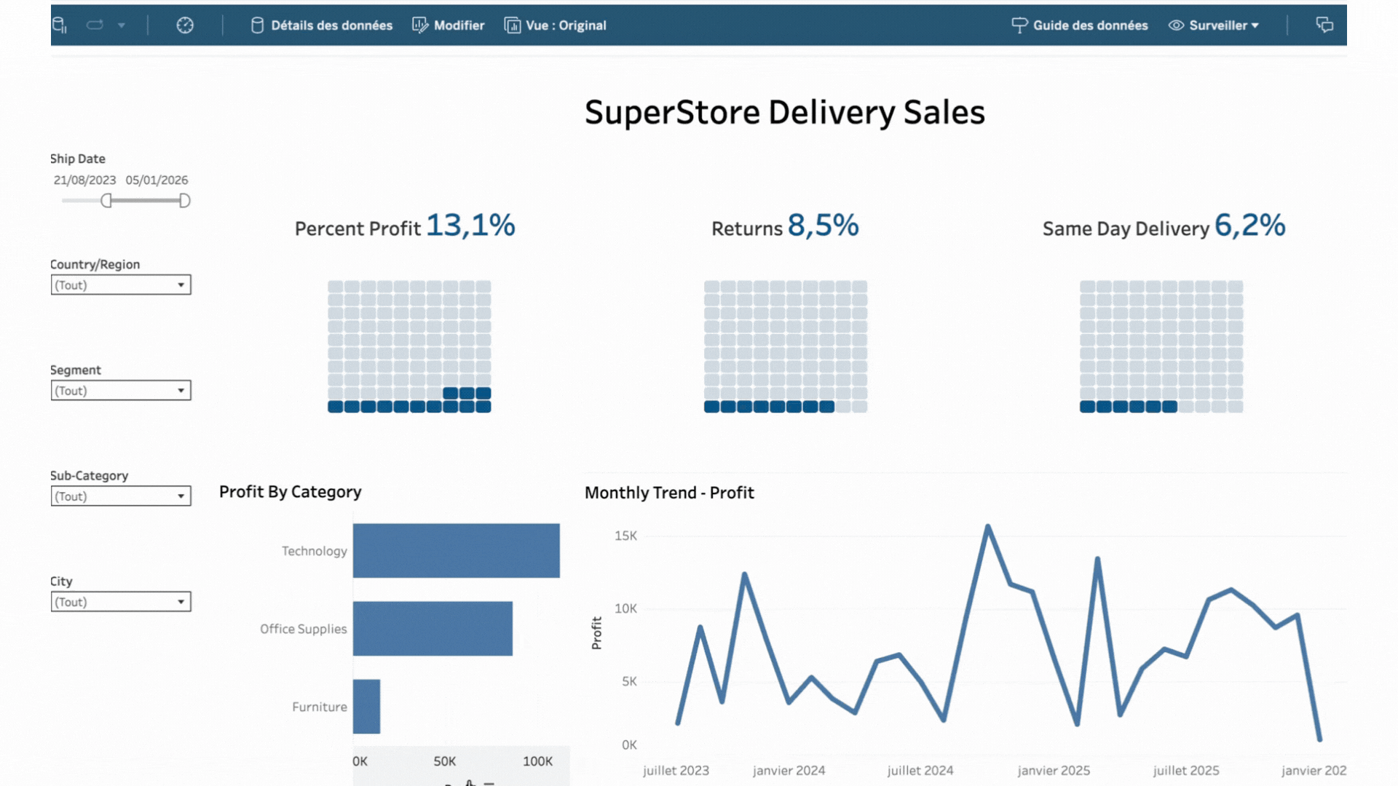Screen dimensions: 1398x786
Task: Click the Modifier pencil icon
Action: click(x=420, y=25)
